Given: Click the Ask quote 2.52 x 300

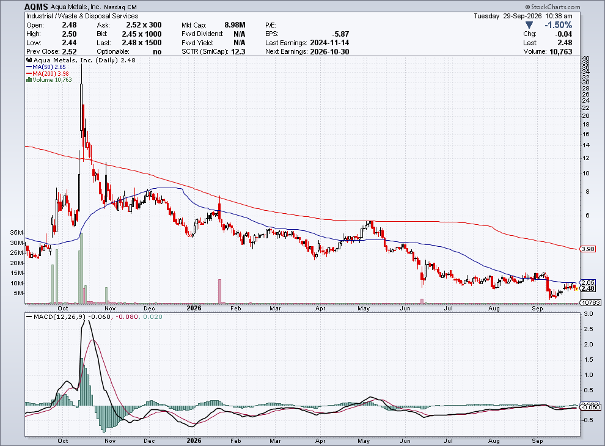Looking at the screenshot, I should pyautogui.click(x=144, y=25).
